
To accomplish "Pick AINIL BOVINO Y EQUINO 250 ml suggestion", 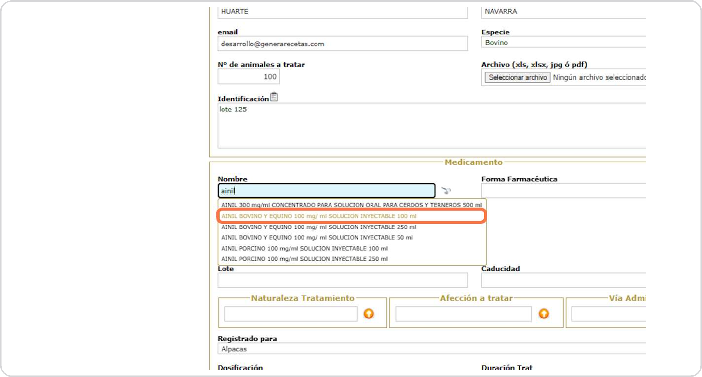I will tap(319, 227).
